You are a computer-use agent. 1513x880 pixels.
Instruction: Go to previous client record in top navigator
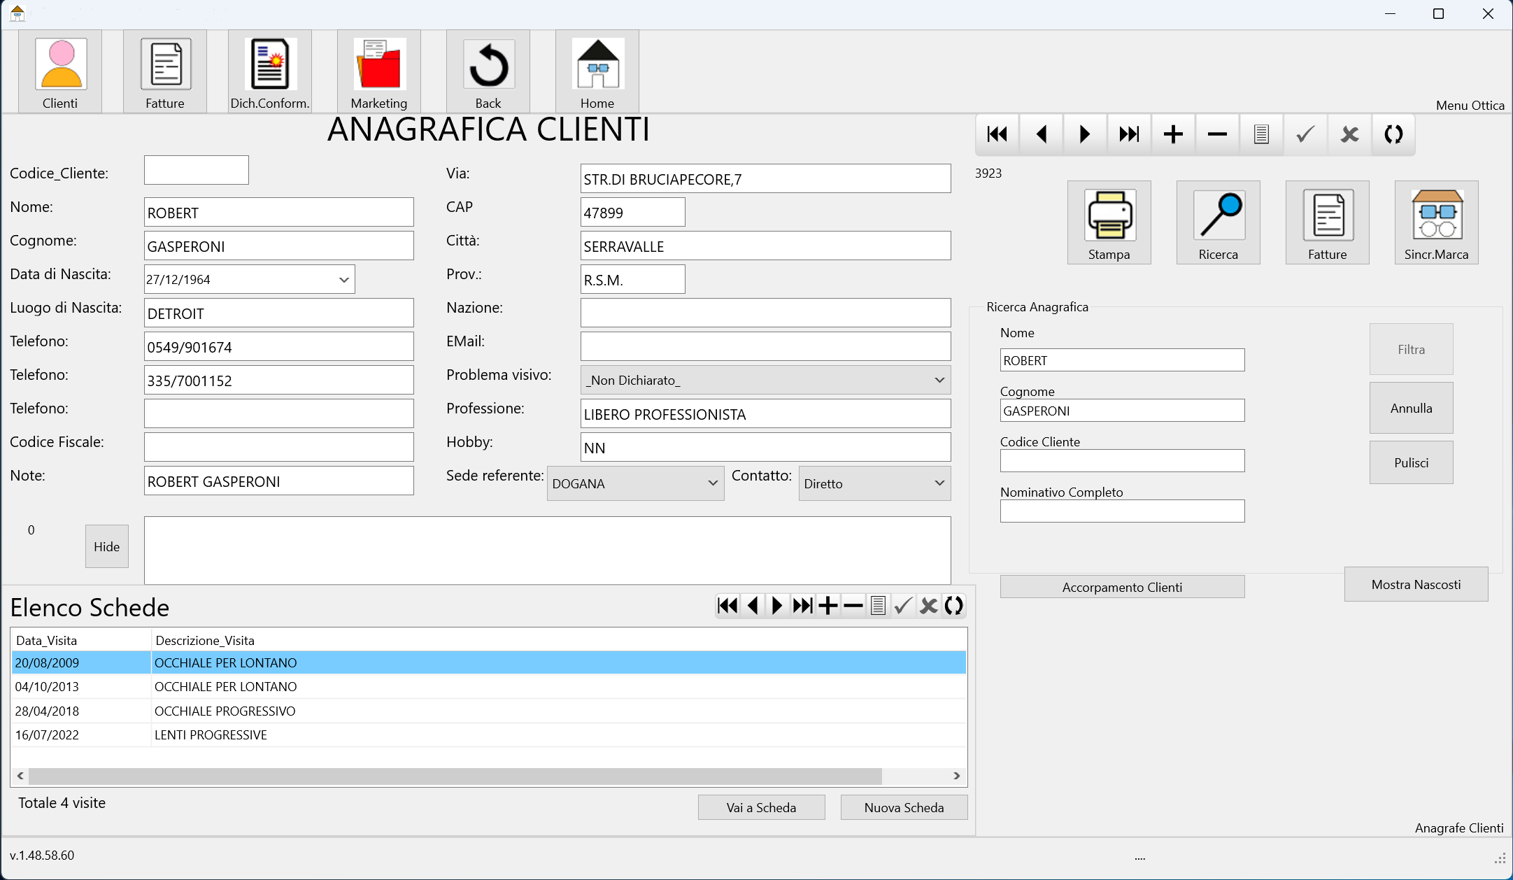pos(1042,134)
